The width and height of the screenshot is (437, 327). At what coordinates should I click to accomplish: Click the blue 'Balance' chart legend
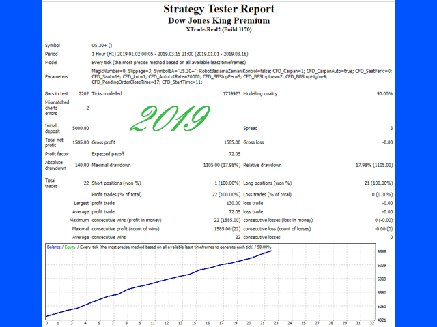click(54, 247)
